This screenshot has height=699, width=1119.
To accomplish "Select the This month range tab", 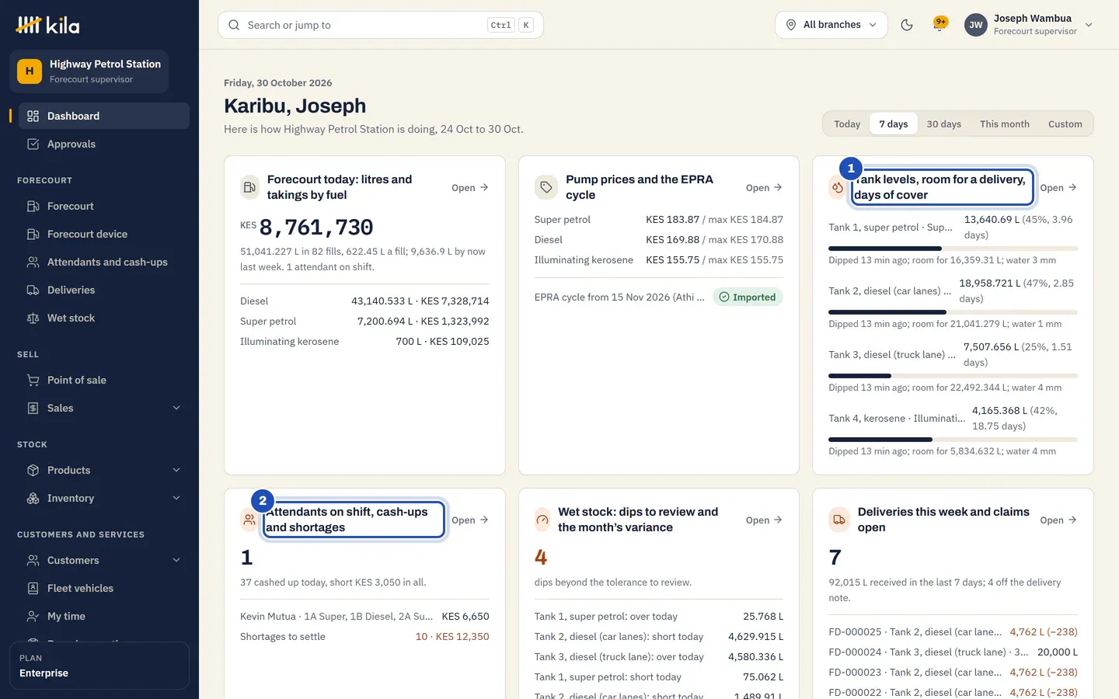I will coord(1004,123).
